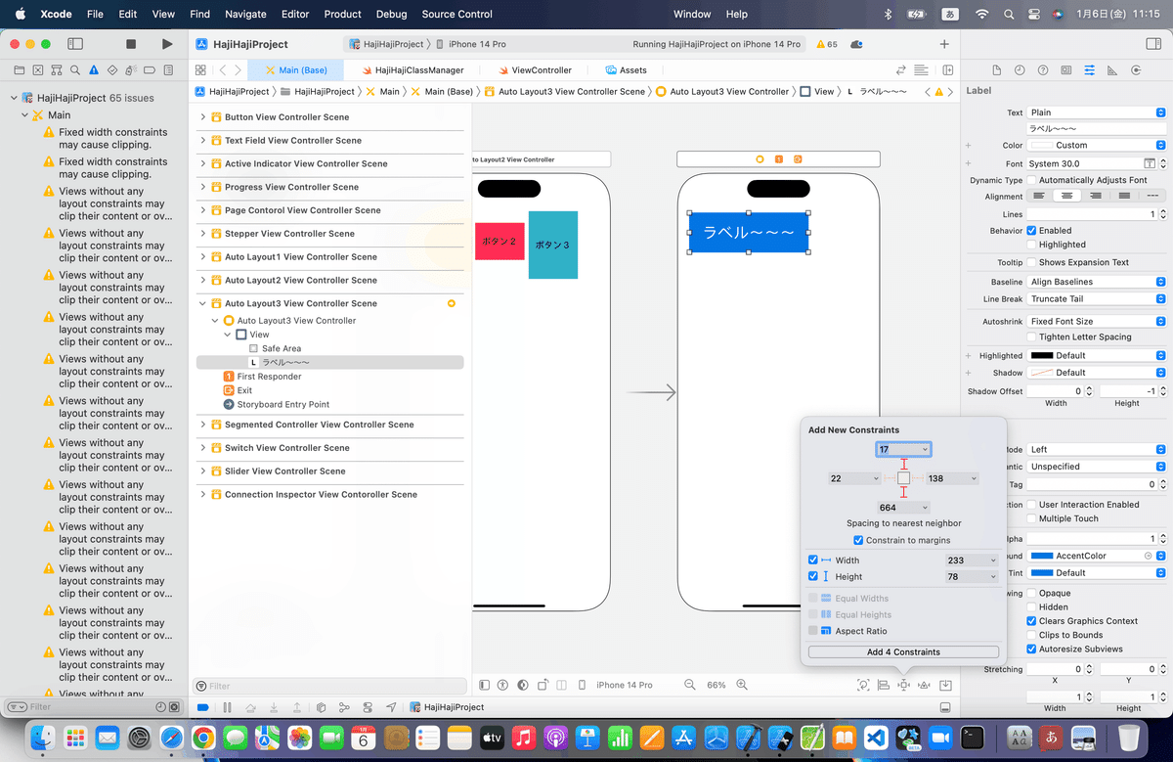Uncheck the Height constraint checkbox
Viewport: 1173px width, 762px height.
coord(813,576)
